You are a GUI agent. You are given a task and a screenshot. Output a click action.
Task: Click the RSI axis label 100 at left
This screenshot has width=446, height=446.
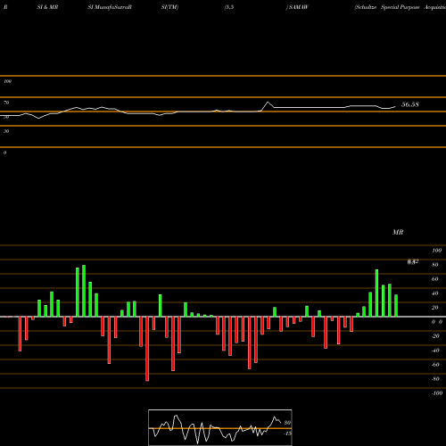point(7,81)
